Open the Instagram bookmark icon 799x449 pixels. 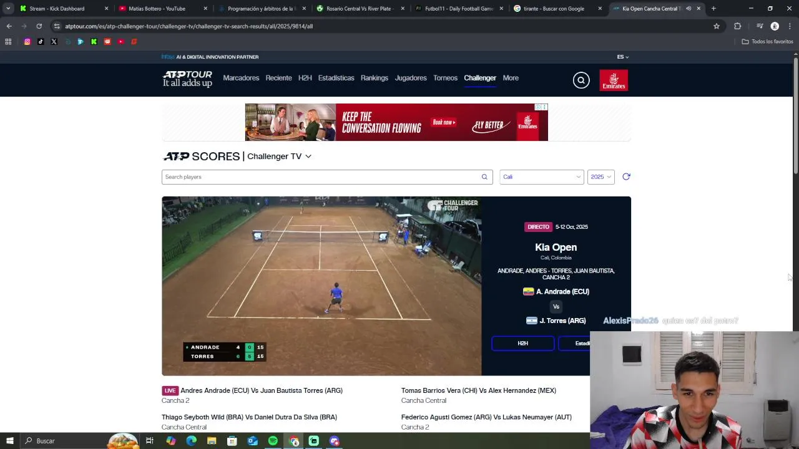[x=27, y=42]
